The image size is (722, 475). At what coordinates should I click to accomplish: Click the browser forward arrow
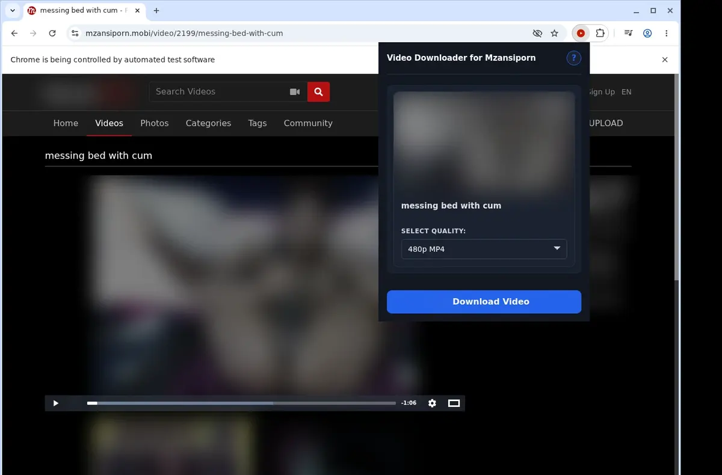[33, 34]
